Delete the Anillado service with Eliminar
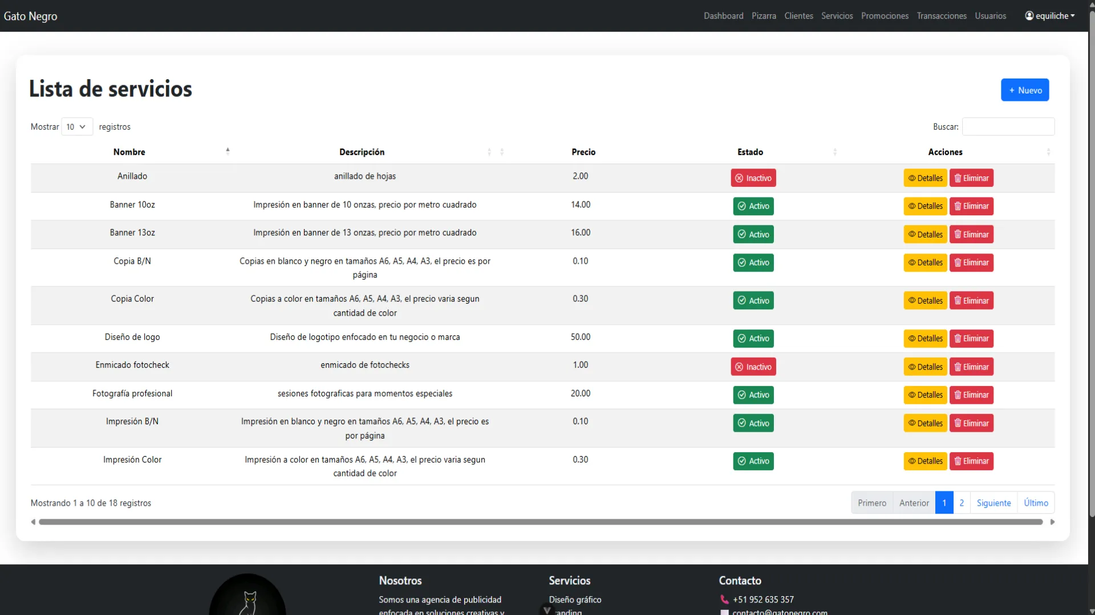 [x=971, y=178]
